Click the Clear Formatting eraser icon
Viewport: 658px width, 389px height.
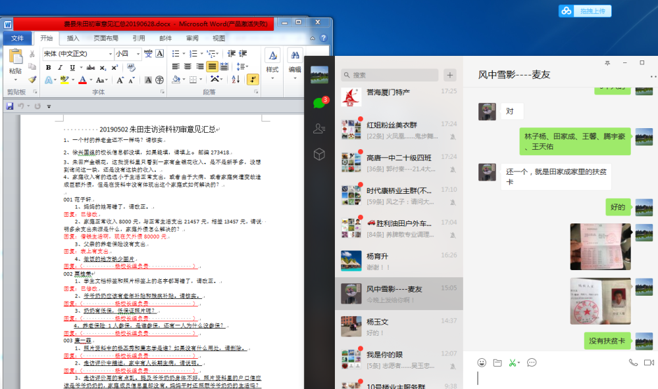pos(131,68)
